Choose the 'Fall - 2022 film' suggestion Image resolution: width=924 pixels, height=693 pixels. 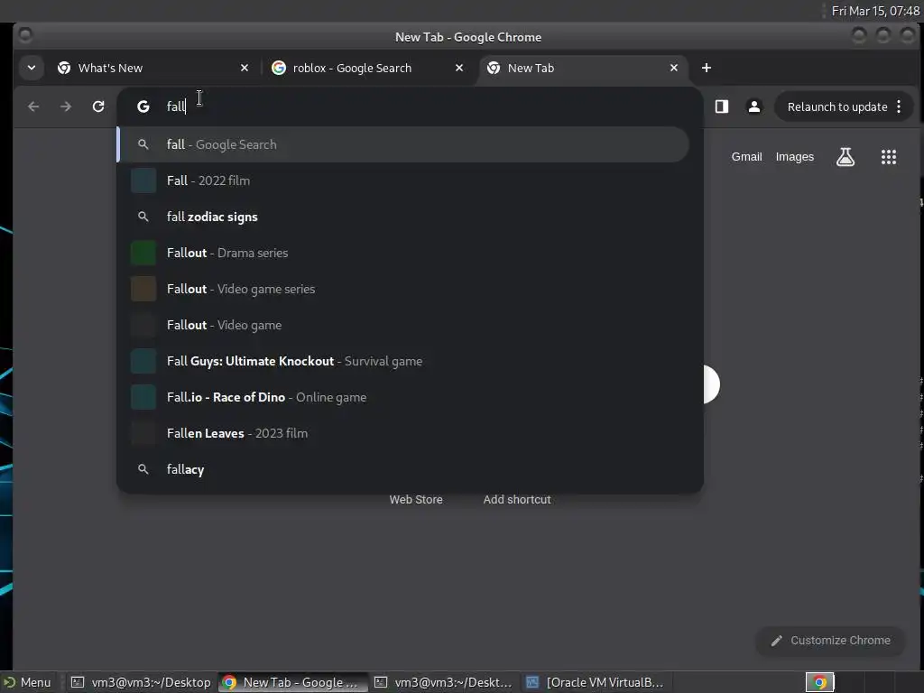point(403,180)
